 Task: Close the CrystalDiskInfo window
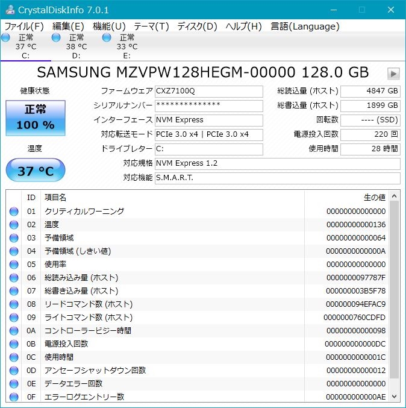pyautogui.click(x=391, y=10)
